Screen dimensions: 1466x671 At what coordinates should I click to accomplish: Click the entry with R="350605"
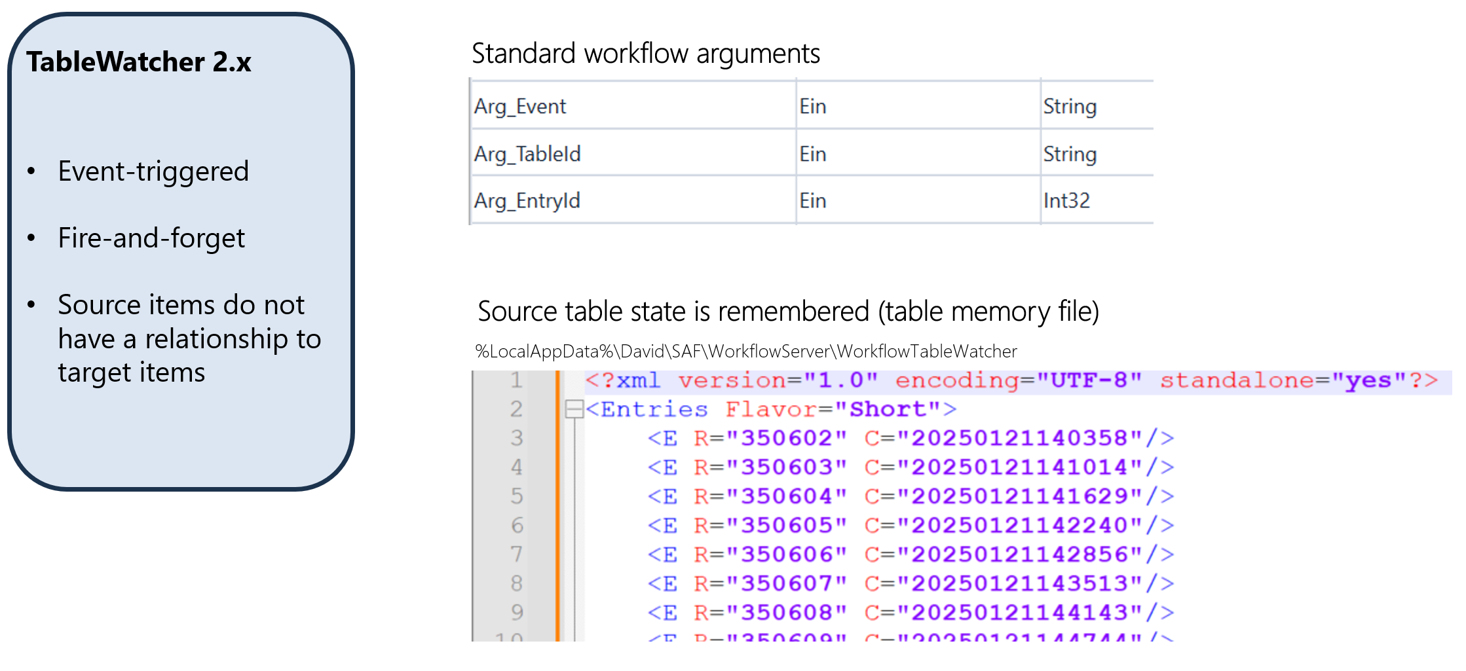pos(911,525)
